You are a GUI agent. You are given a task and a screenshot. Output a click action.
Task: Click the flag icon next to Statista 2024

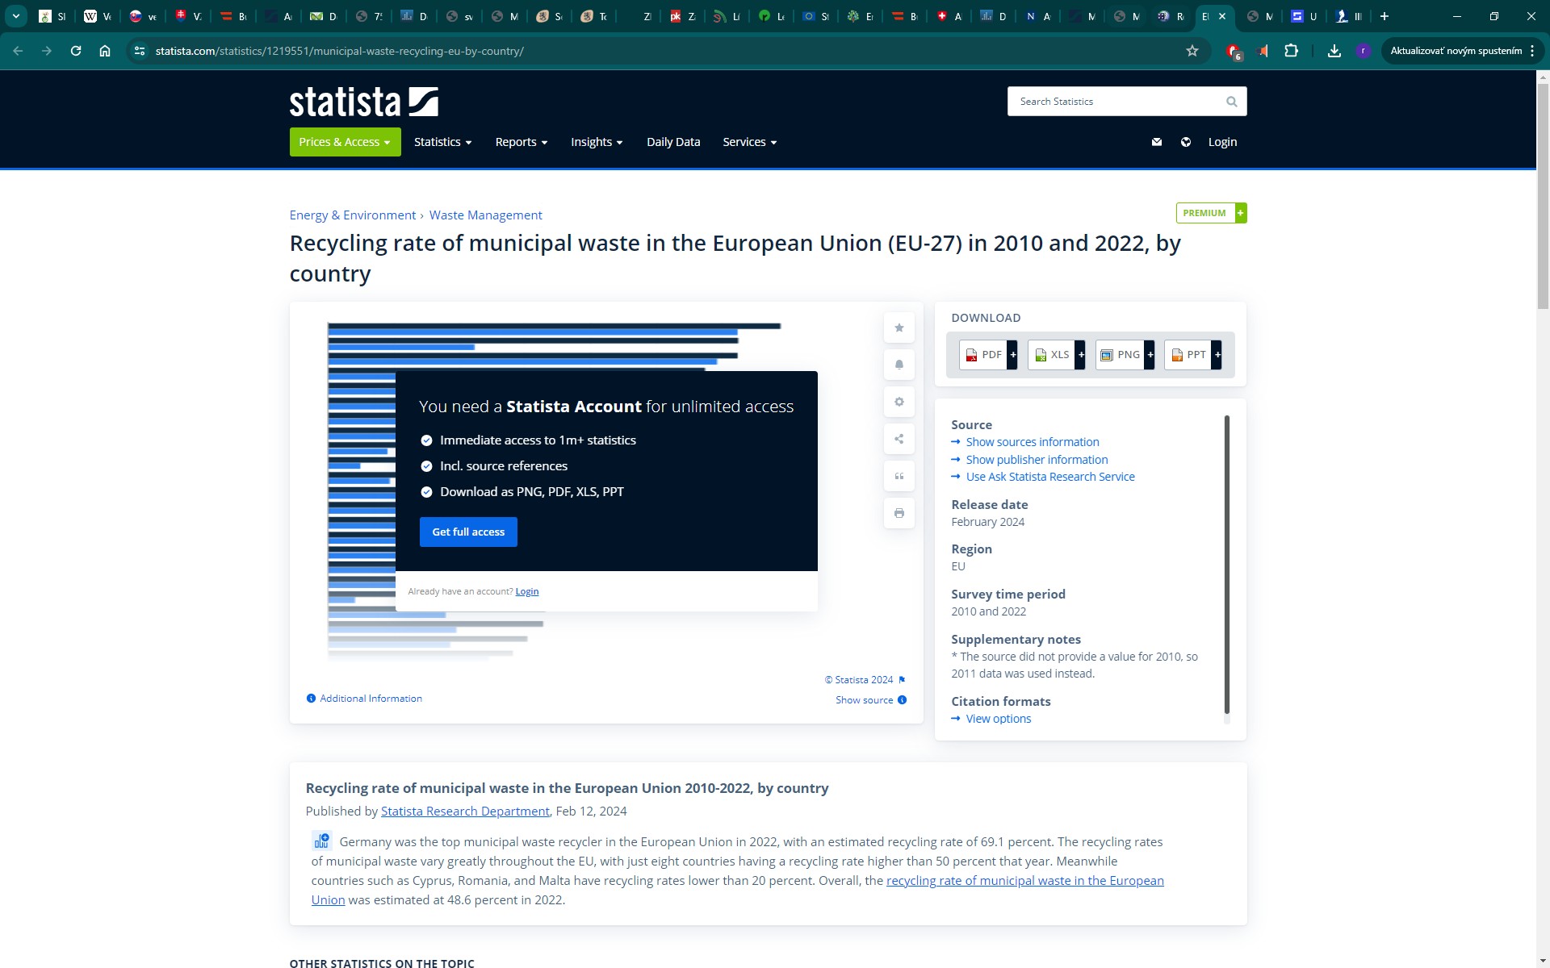coord(902,680)
